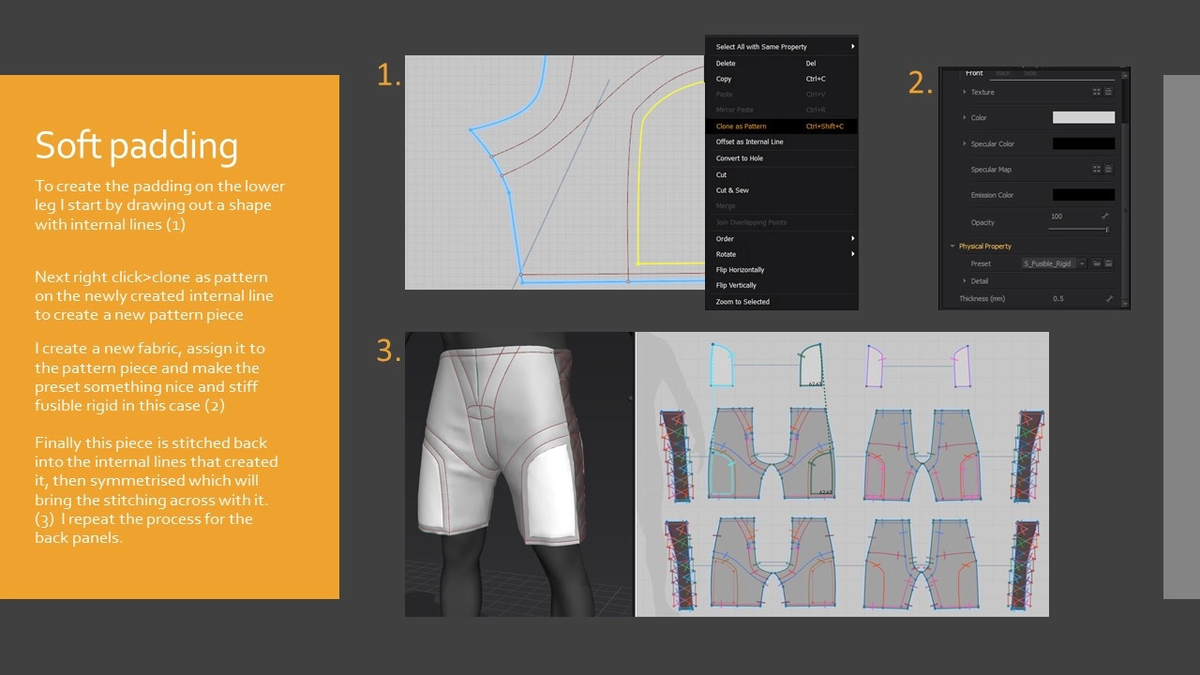Open the Texture browse grid icon
This screenshot has height=675, width=1200.
[x=1096, y=92]
